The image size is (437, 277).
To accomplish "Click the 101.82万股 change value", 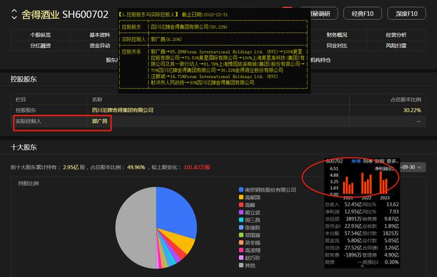I will [x=197, y=167].
